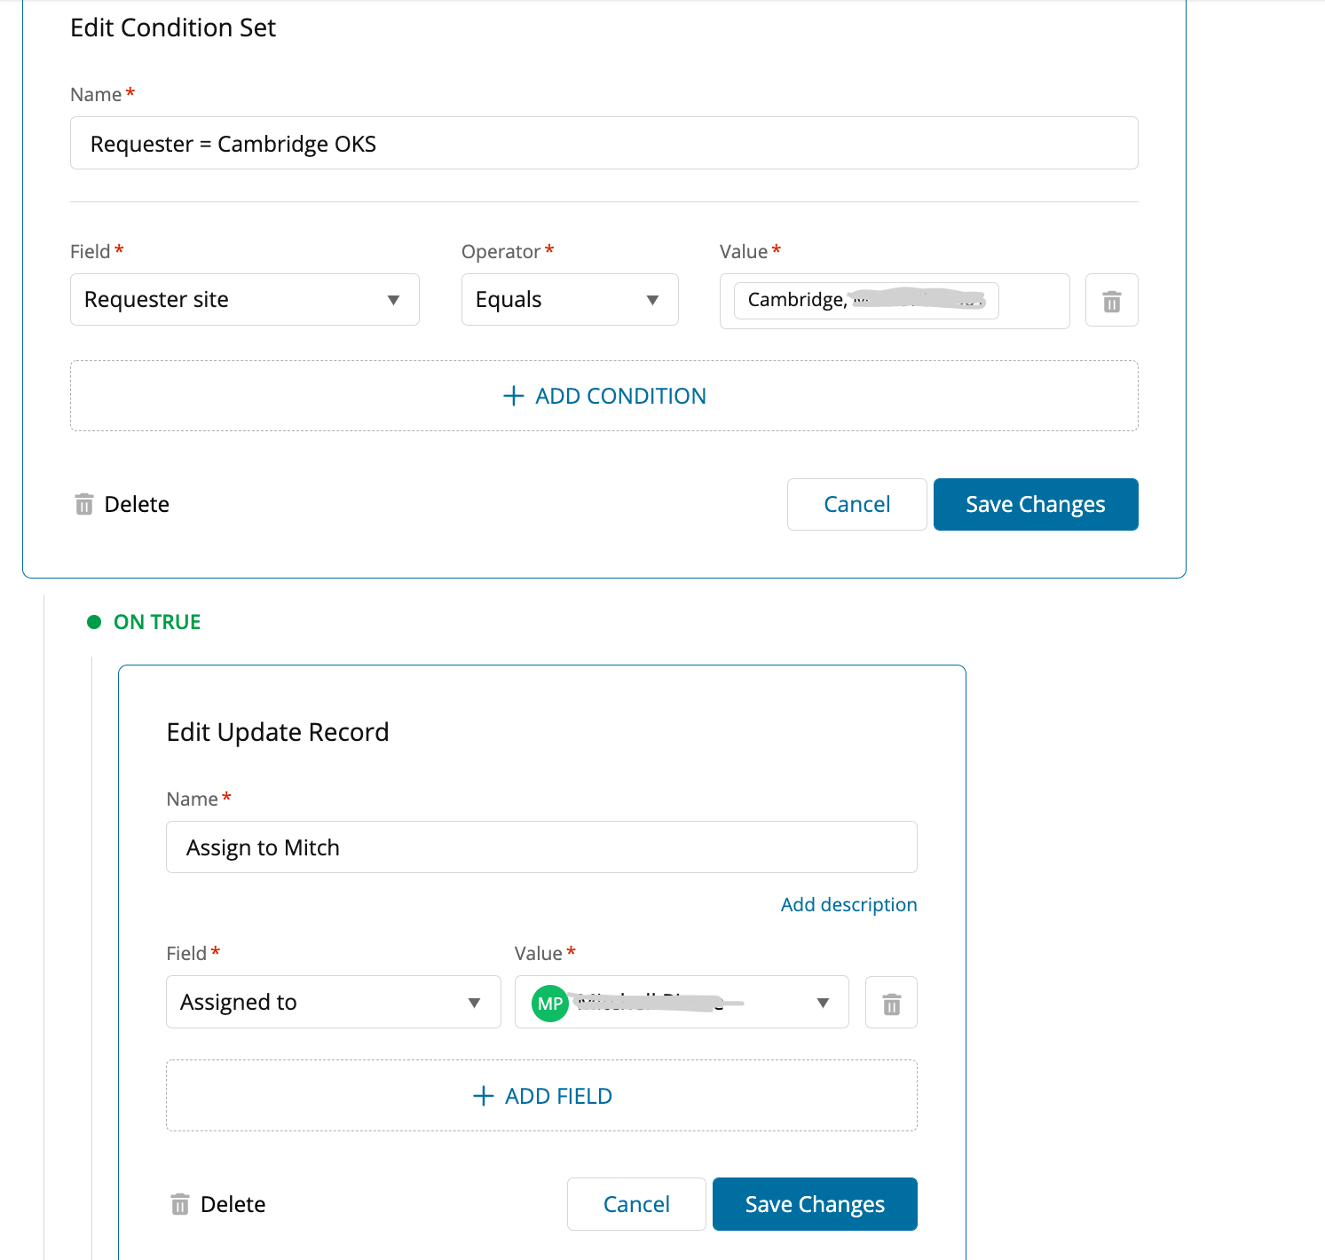
Task: Cancel editing the condition set
Action: [x=856, y=504]
